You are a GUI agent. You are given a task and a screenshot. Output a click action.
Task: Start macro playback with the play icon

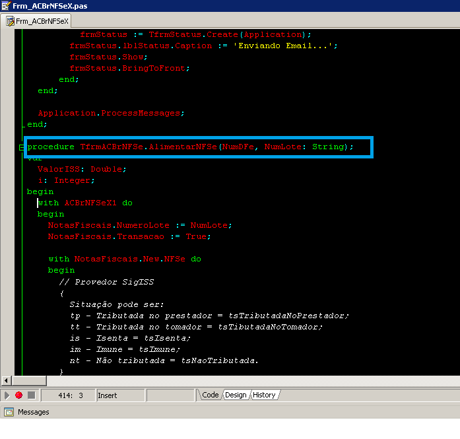point(7,395)
